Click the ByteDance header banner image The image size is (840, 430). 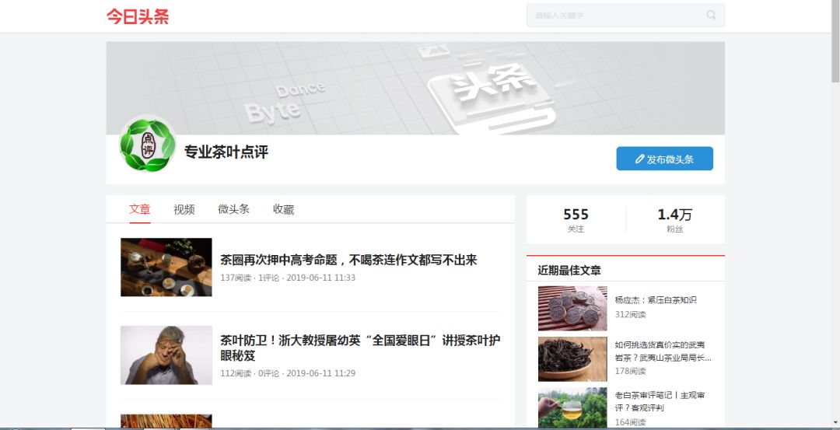(x=415, y=89)
